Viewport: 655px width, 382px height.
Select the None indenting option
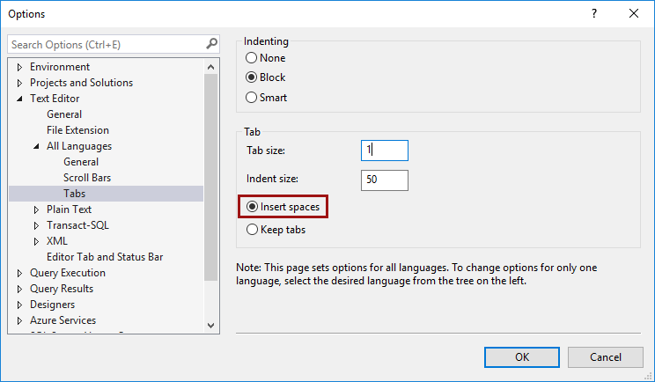click(253, 58)
